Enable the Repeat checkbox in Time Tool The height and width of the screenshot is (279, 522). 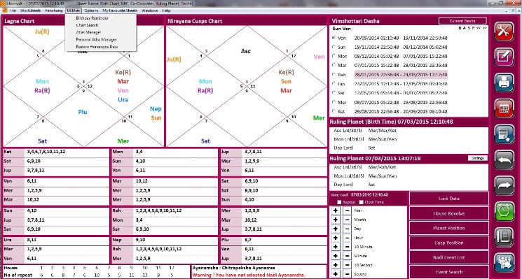click(339, 202)
